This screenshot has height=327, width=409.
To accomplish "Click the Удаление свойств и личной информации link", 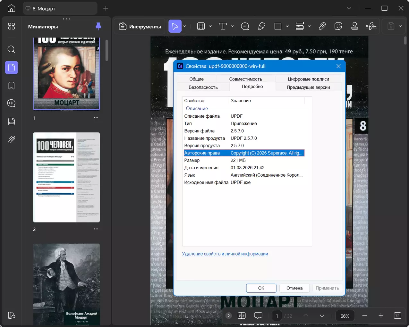I will (x=225, y=254).
